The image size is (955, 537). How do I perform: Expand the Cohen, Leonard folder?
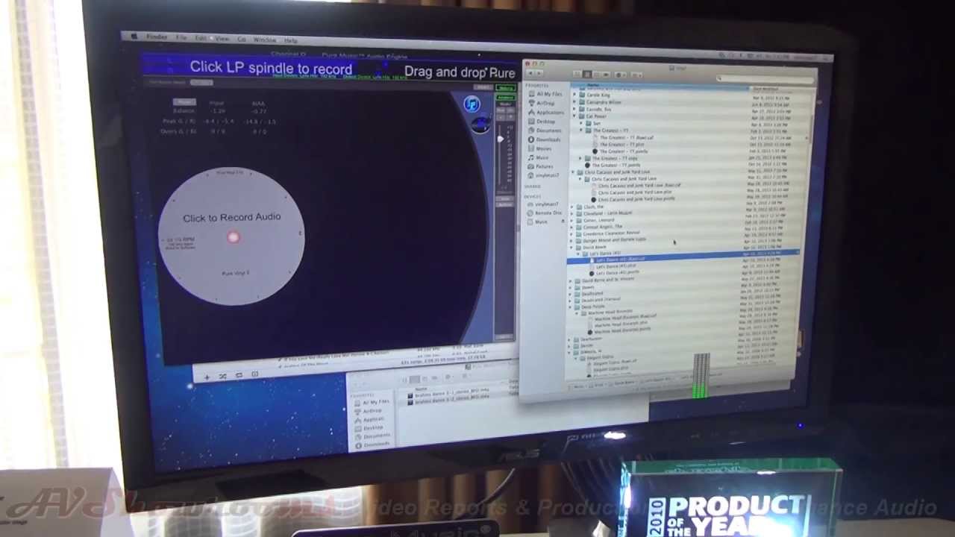[572, 219]
